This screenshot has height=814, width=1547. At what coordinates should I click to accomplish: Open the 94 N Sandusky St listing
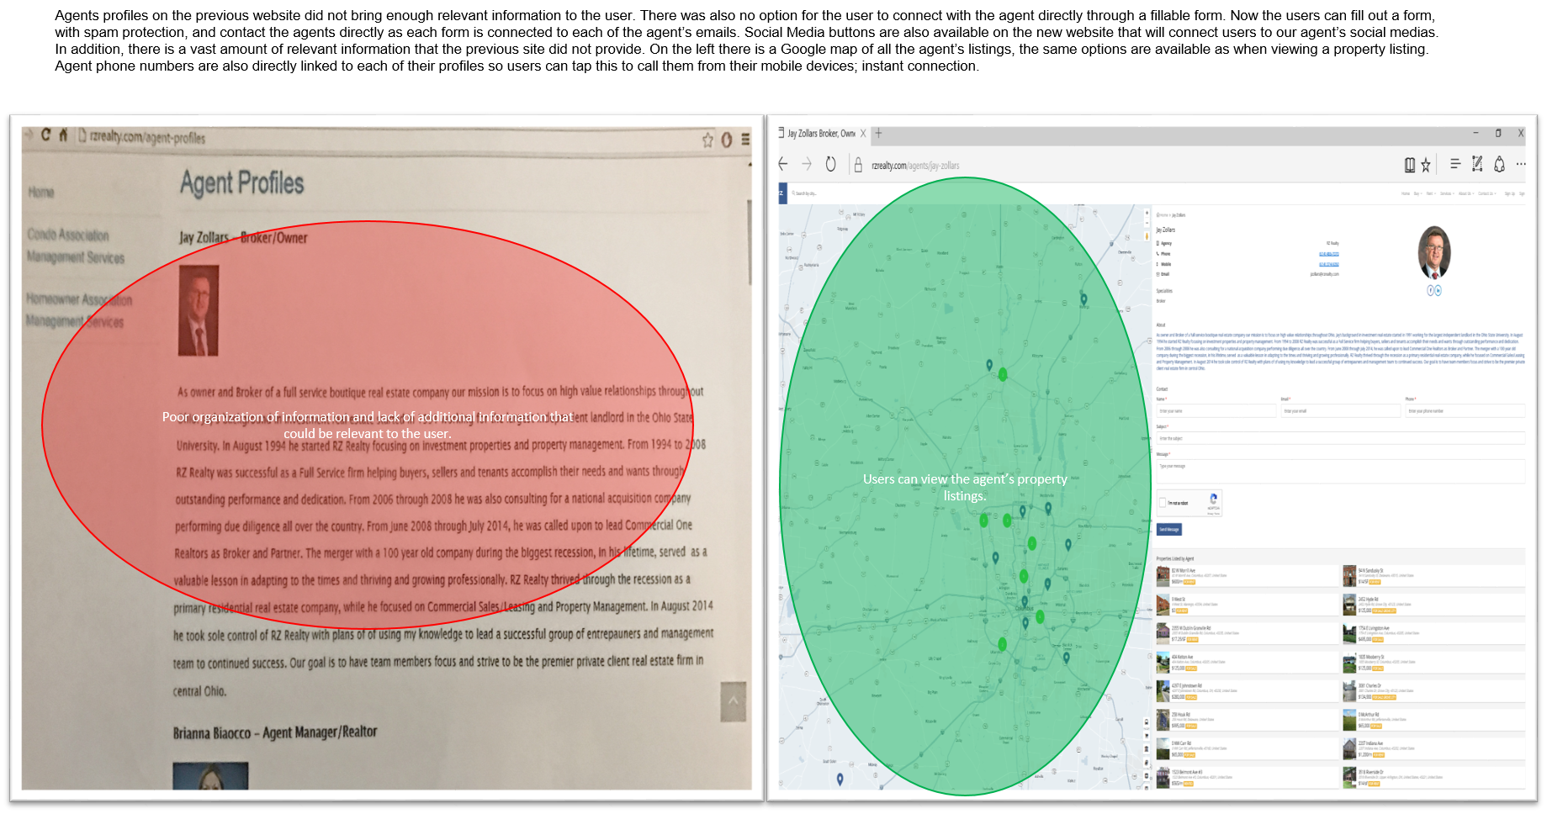pos(1433,576)
